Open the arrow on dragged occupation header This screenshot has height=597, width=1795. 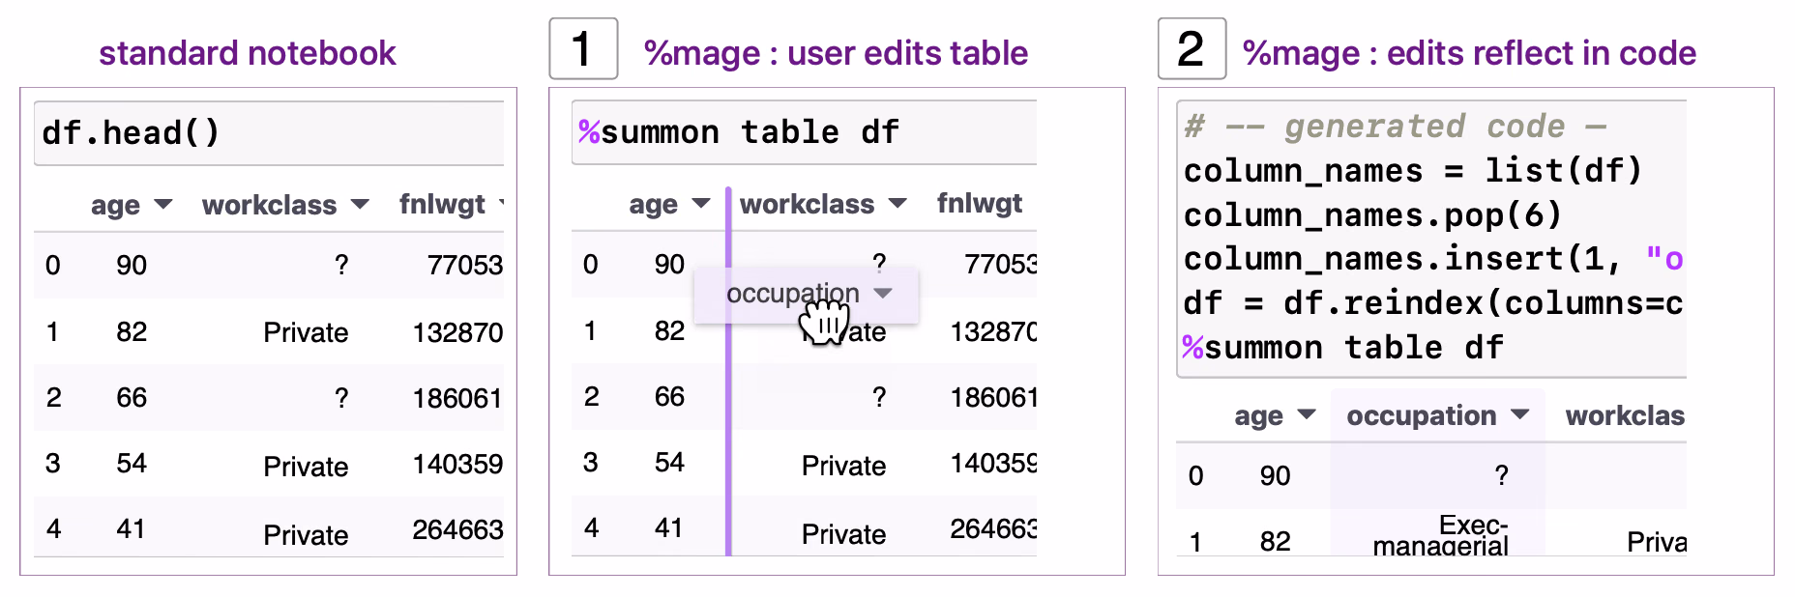(882, 293)
